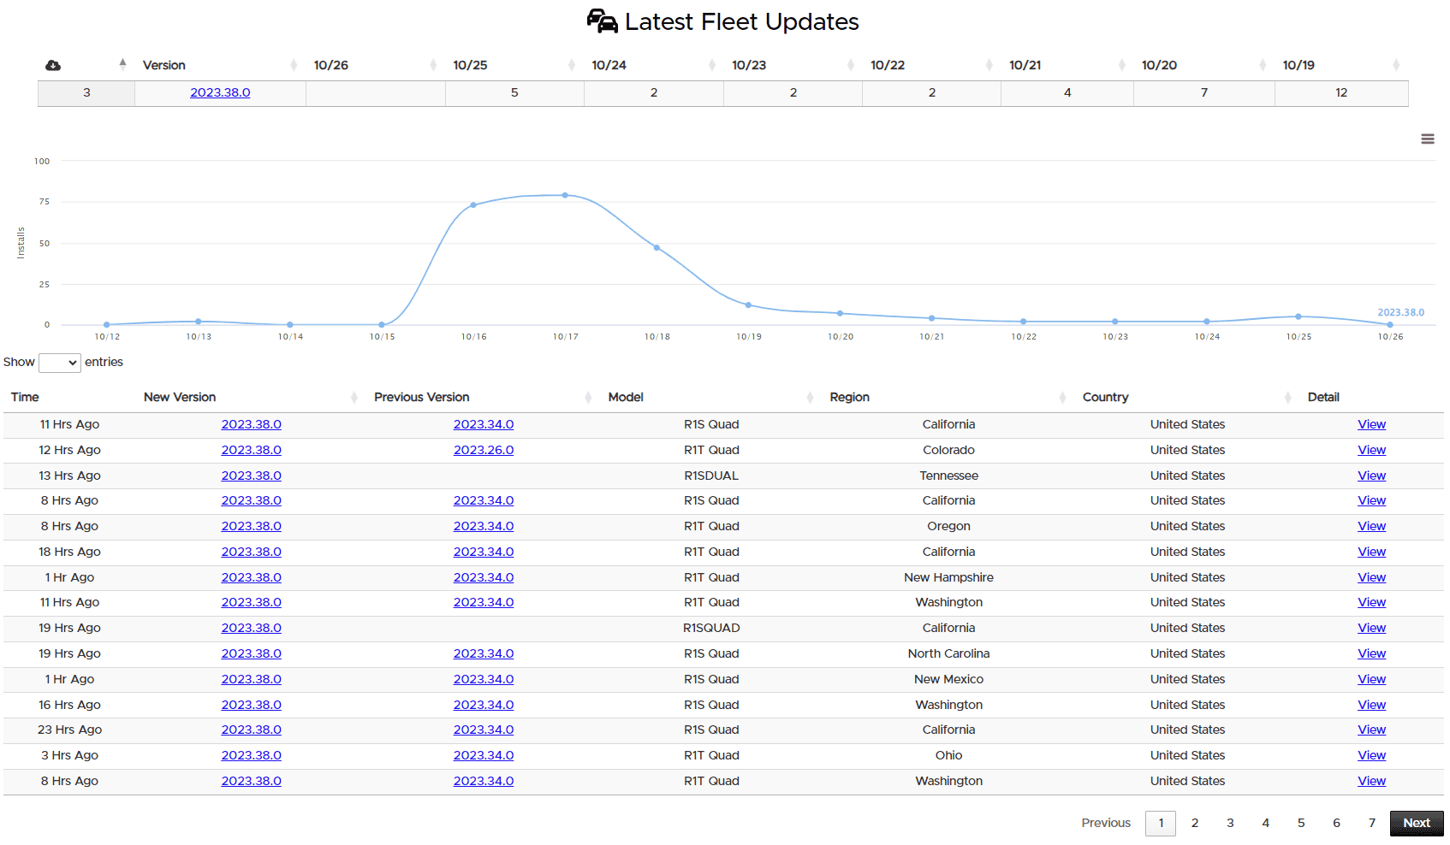
Task: Sort updates by New Version column
Action: tap(180, 397)
